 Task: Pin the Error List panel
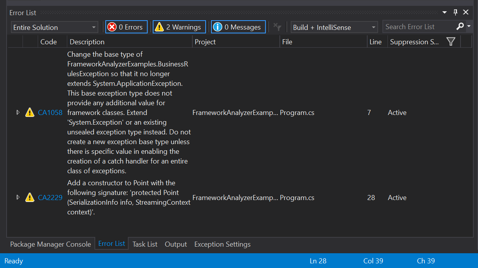pos(455,12)
